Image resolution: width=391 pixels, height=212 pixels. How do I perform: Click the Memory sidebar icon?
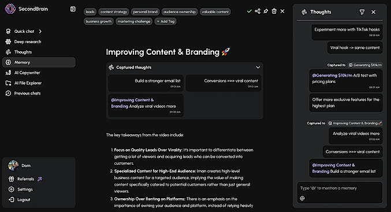[8, 62]
